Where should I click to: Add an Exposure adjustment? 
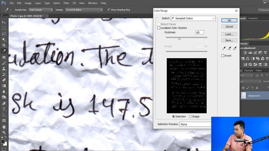pos(260,53)
